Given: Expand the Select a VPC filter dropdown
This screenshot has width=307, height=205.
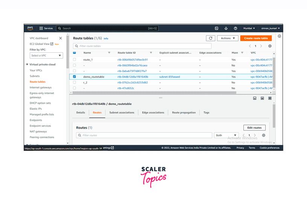Looking at the screenshot, I should [x=46, y=56].
